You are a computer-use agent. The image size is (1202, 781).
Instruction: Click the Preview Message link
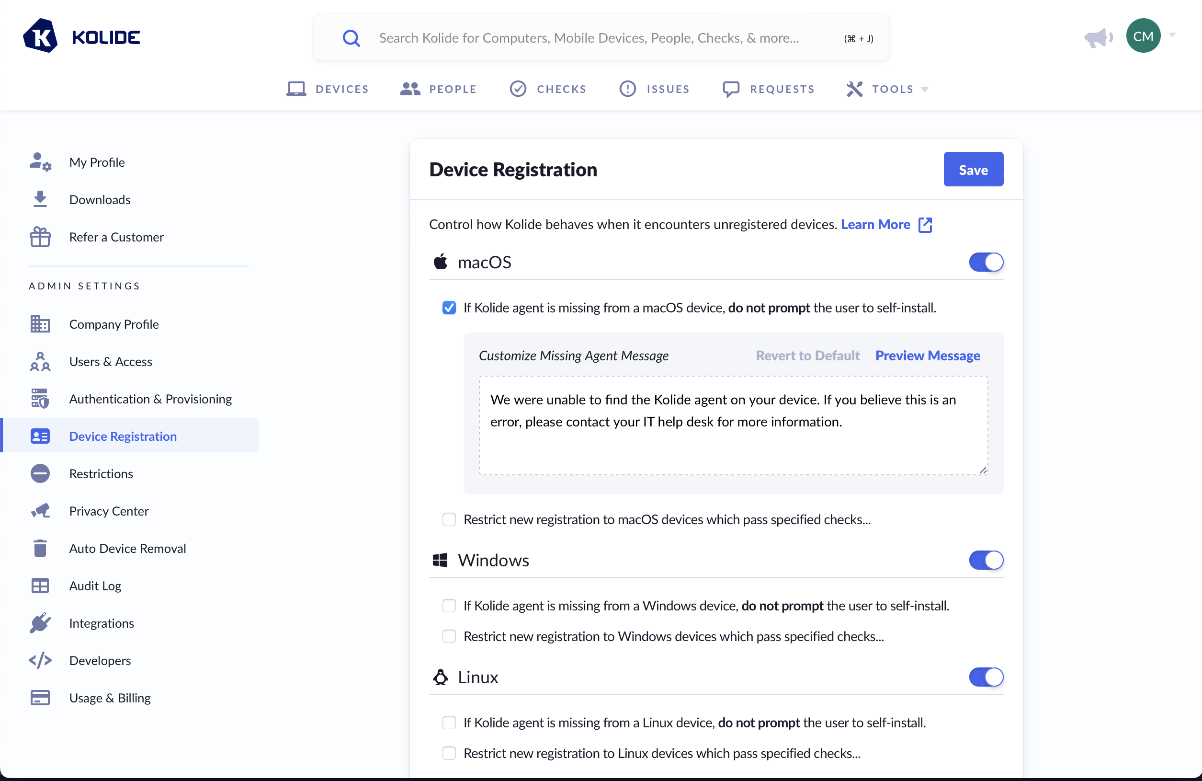[927, 356]
